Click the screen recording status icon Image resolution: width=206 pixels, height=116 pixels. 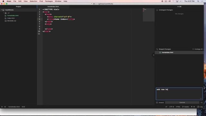pyautogui.click(x=162, y=1)
